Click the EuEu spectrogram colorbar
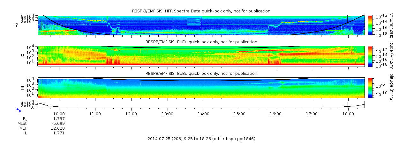 tap(370, 56)
